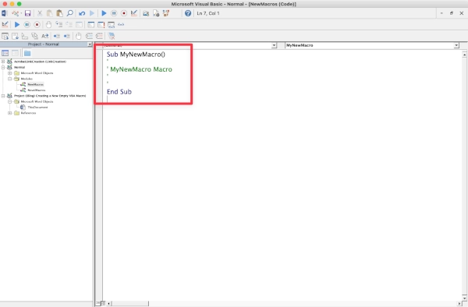Open Visual Basic Help question mark
468x307 pixels.
point(188,13)
